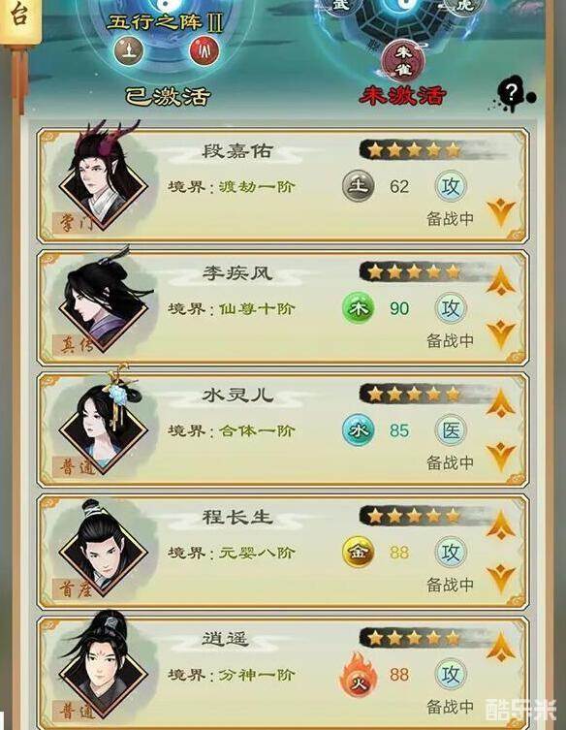Move 程长生 up with the gold arrow
The image size is (566, 730).
tap(501, 525)
